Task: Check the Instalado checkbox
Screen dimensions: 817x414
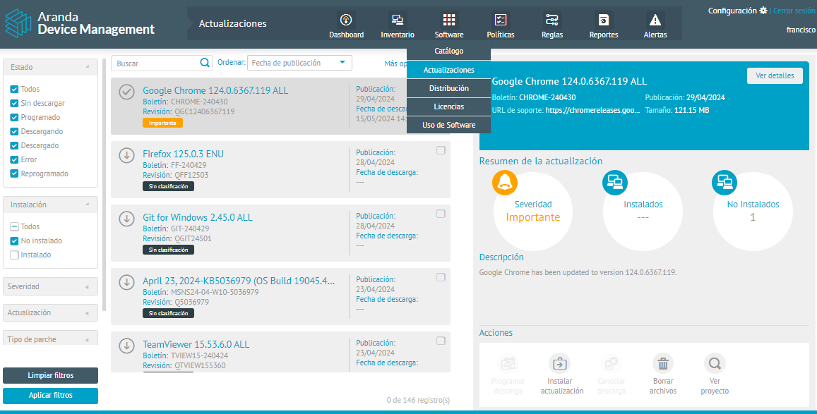Action: (x=15, y=255)
